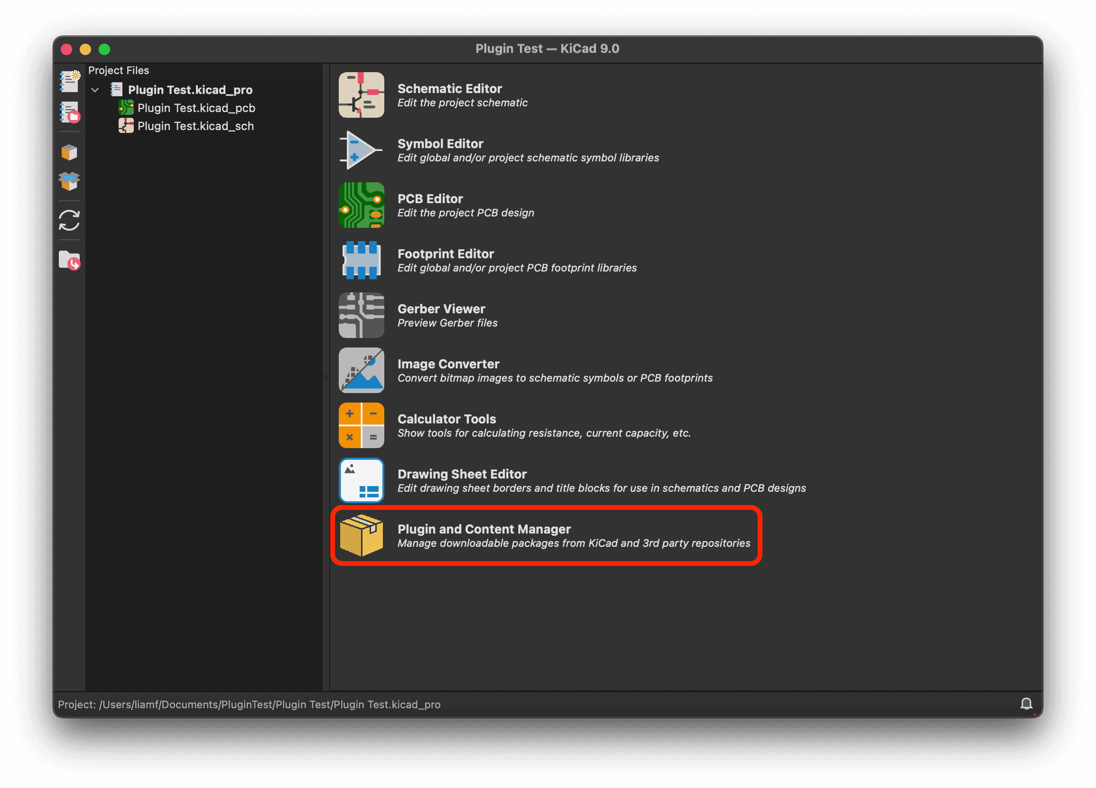This screenshot has height=788, width=1096.
Task: Minimize the KiCad window
Action: (85, 49)
